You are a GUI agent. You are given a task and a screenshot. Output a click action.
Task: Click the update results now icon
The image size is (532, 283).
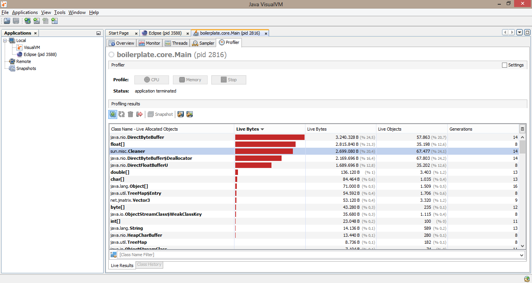pyautogui.click(x=122, y=114)
